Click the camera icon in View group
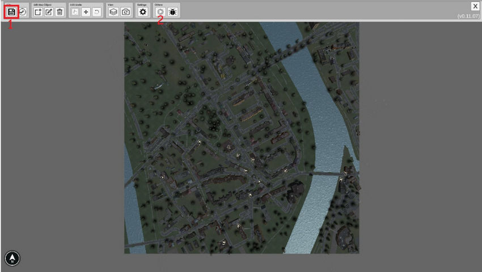Viewport: 482px width, 272px height. pyautogui.click(x=125, y=12)
